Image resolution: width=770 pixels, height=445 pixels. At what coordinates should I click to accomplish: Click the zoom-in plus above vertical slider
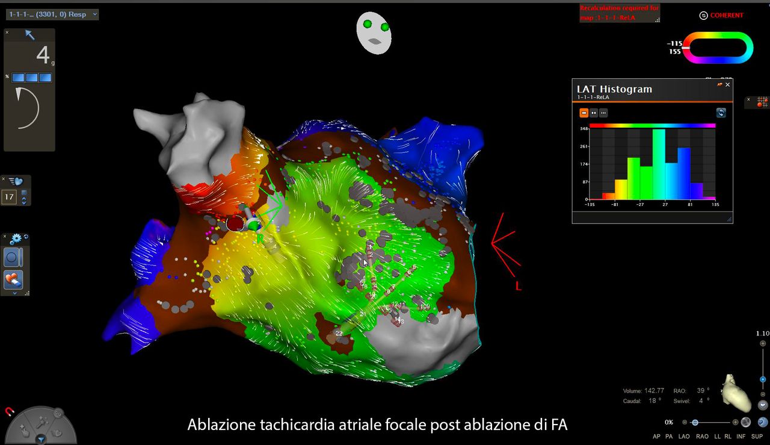click(763, 343)
